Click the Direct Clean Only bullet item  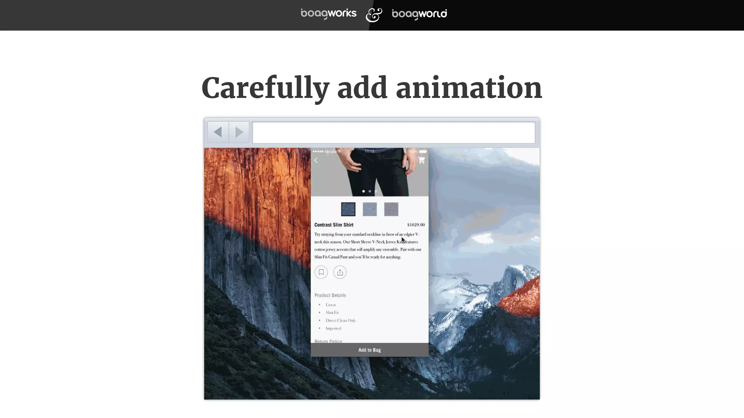pyautogui.click(x=341, y=320)
